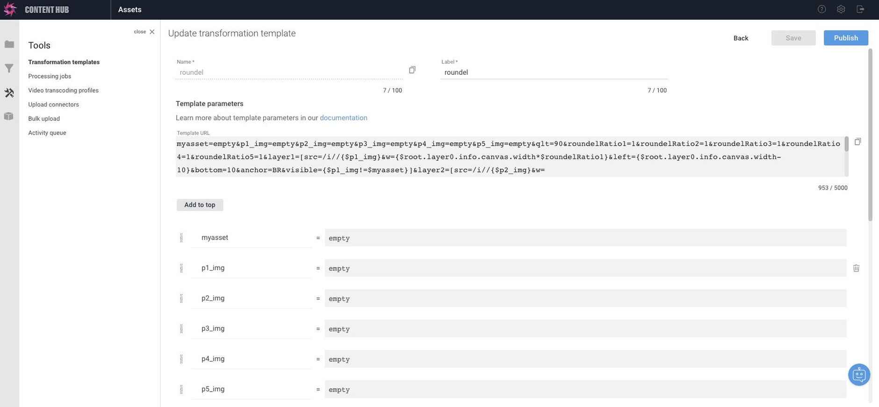This screenshot has height=407, width=879.
Task: Open Upload connectors
Action: (53, 104)
